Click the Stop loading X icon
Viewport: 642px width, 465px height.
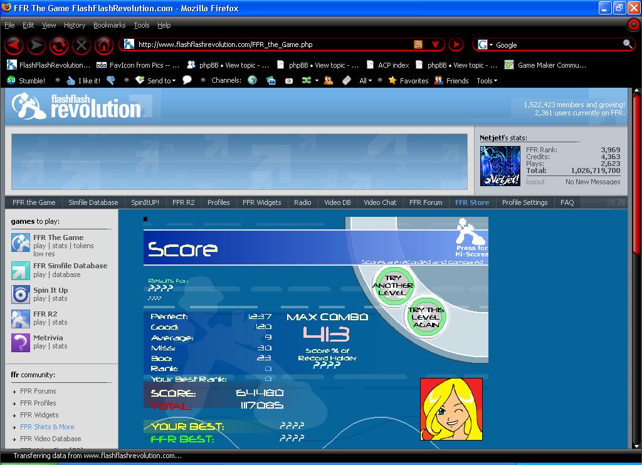point(82,45)
